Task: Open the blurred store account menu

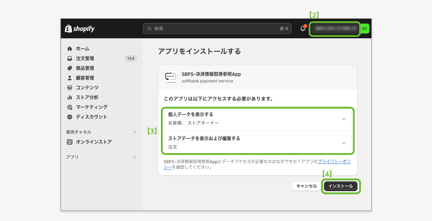Action: pos(334,29)
